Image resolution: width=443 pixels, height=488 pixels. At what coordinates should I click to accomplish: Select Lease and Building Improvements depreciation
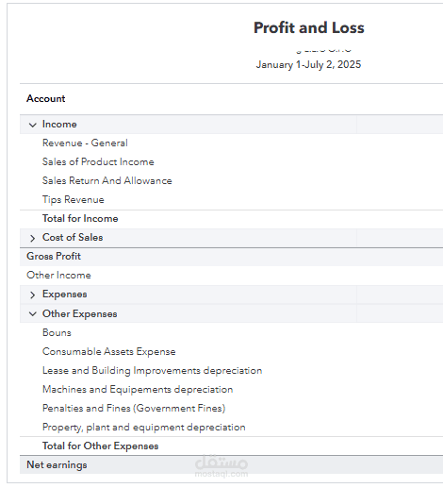click(153, 371)
